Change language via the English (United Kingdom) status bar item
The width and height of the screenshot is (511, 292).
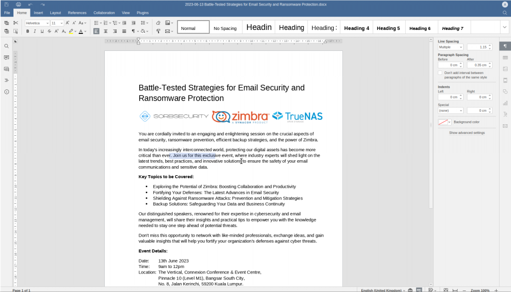coord(382,290)
